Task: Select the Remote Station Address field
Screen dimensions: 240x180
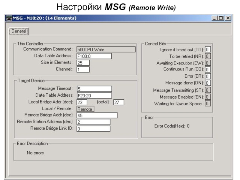Action: click(93, 122)
